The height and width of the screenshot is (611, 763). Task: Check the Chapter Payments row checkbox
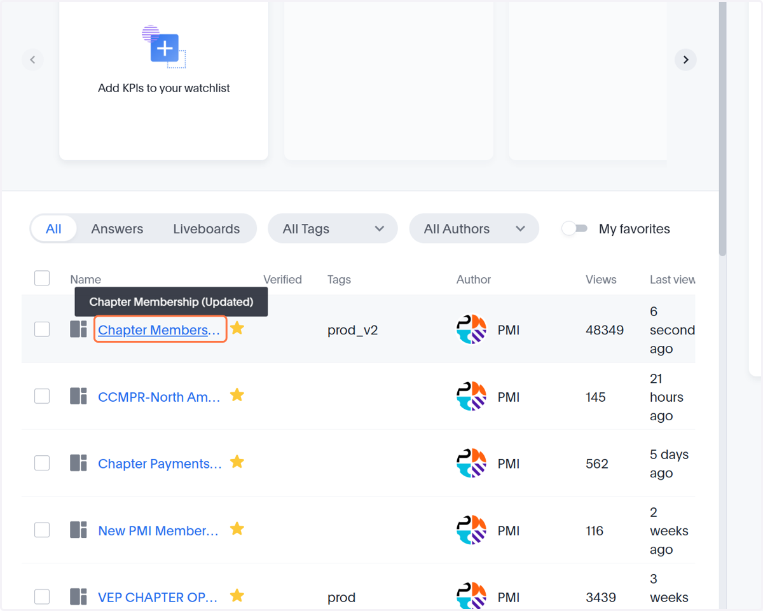click(42, 462)
